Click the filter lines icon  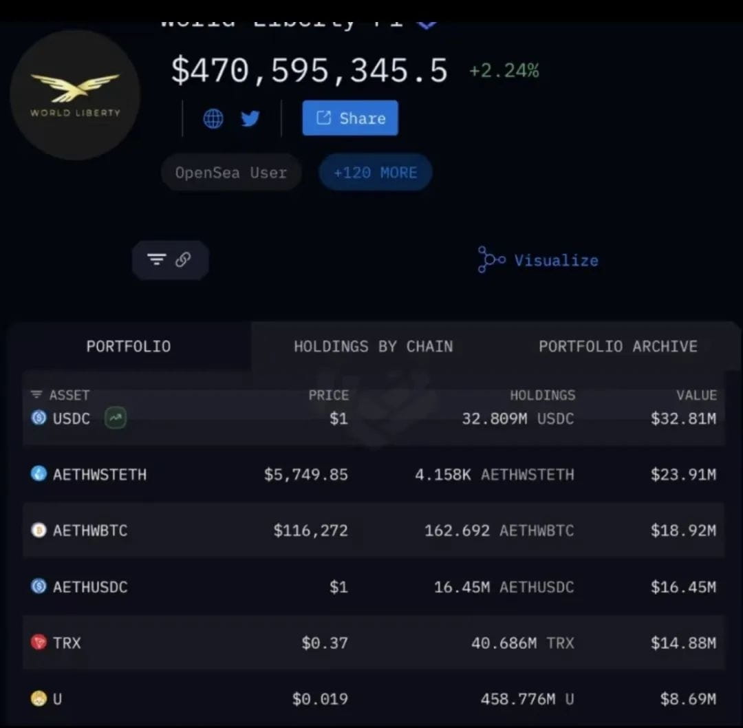[x=156, y=259]
